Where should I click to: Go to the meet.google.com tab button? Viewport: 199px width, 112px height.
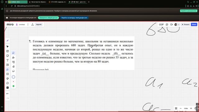click(74, 18)
